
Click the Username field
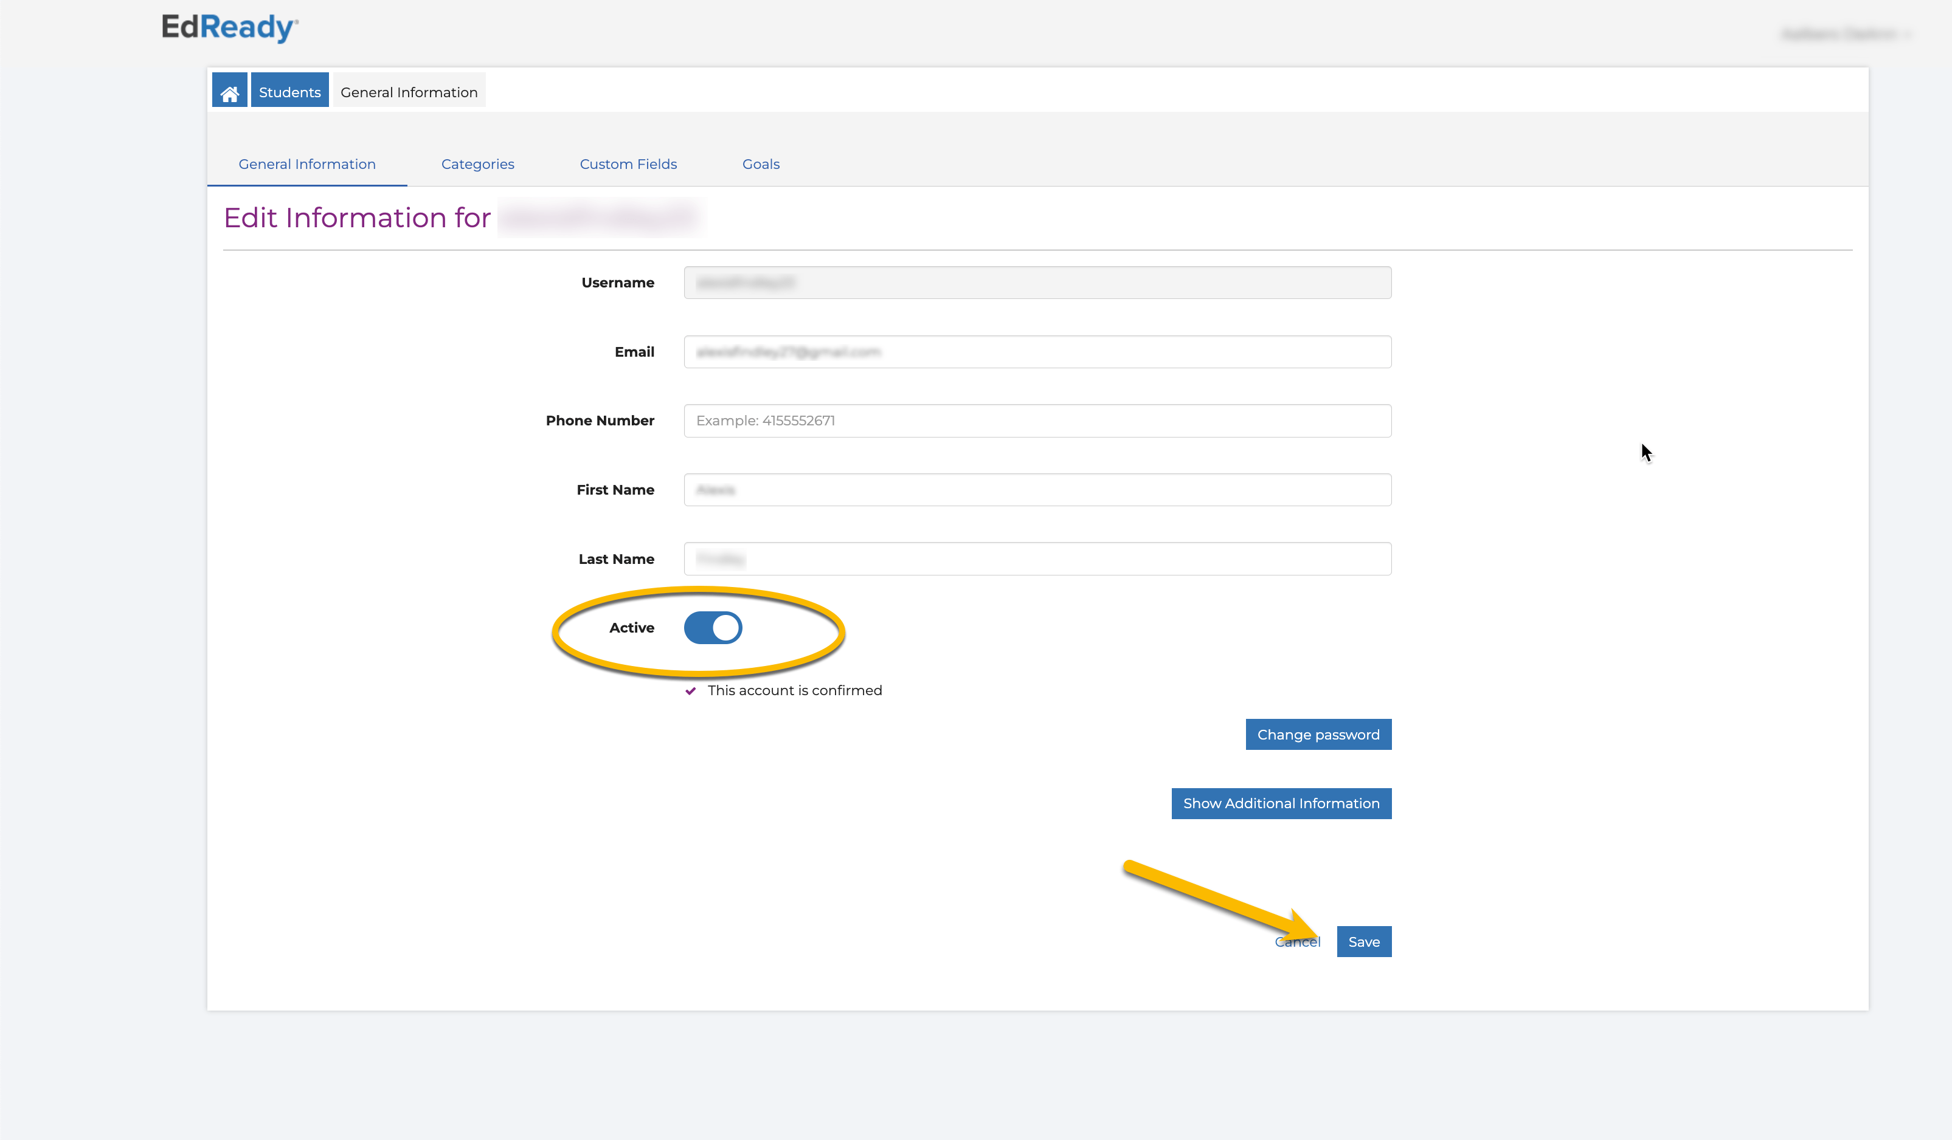pos(1036,283)
